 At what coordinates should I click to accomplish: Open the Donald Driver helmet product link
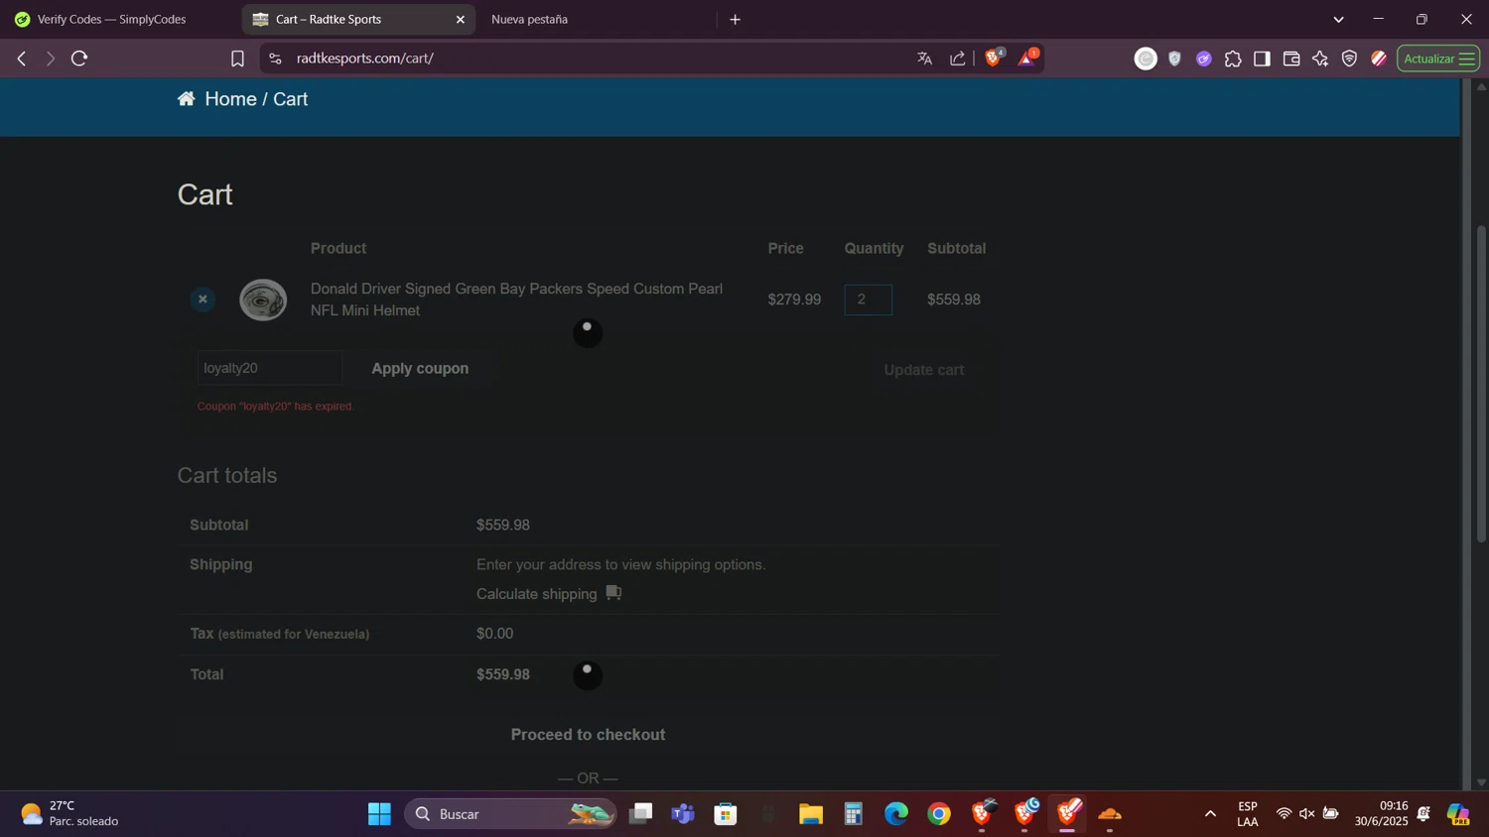click(x=516, y=299)
